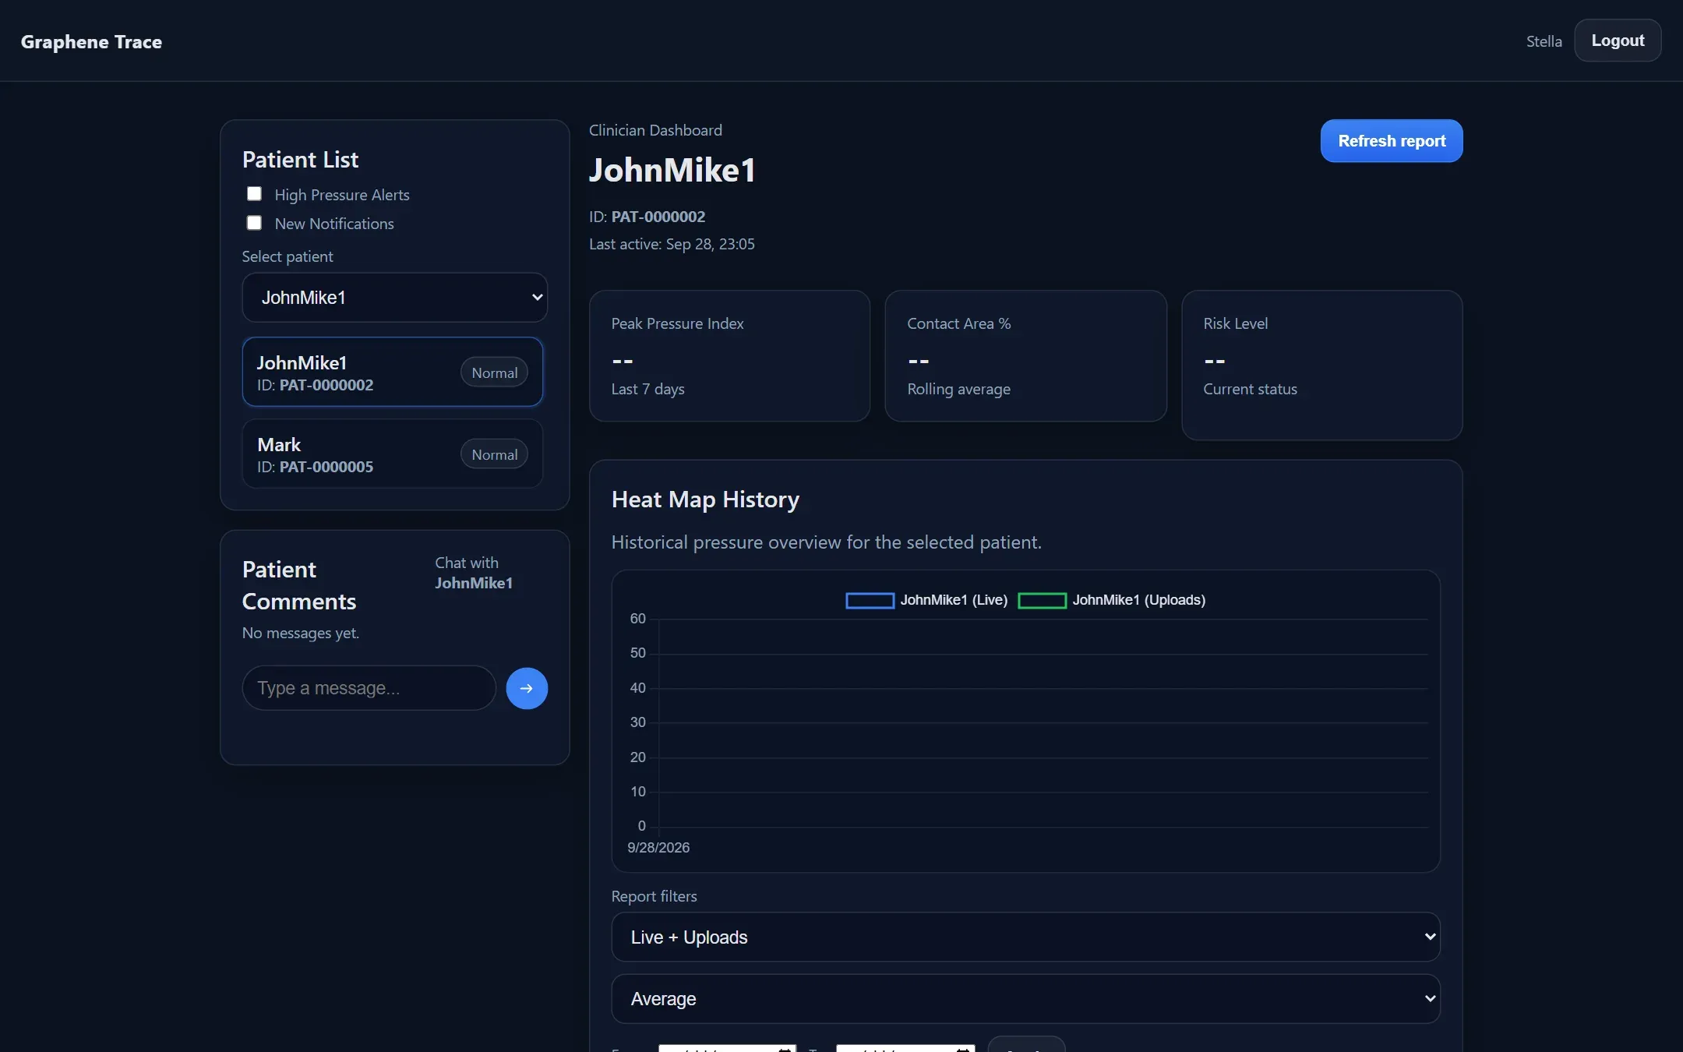Click High Pressure Alerts label text
Viewport: 1683px width, 1052px height.
click(x=341, y=195)
